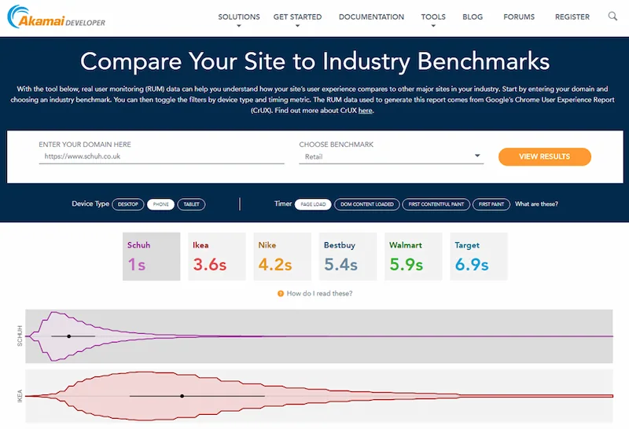Go to the Register page
The image size is (629, 429).
[x=572, y=16]
